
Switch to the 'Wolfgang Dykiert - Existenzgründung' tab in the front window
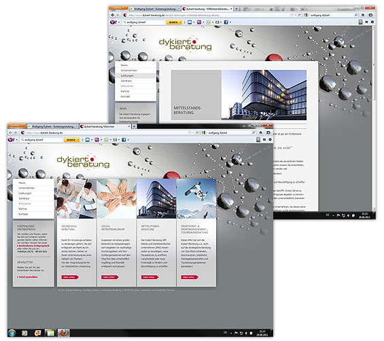click(52, 126)
